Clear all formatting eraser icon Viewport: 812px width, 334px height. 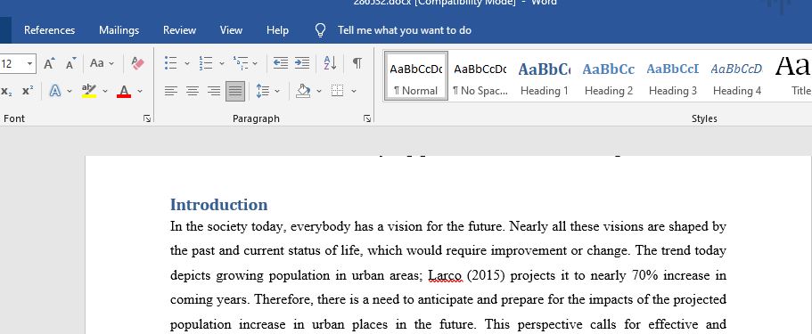(x=138, y=64)
